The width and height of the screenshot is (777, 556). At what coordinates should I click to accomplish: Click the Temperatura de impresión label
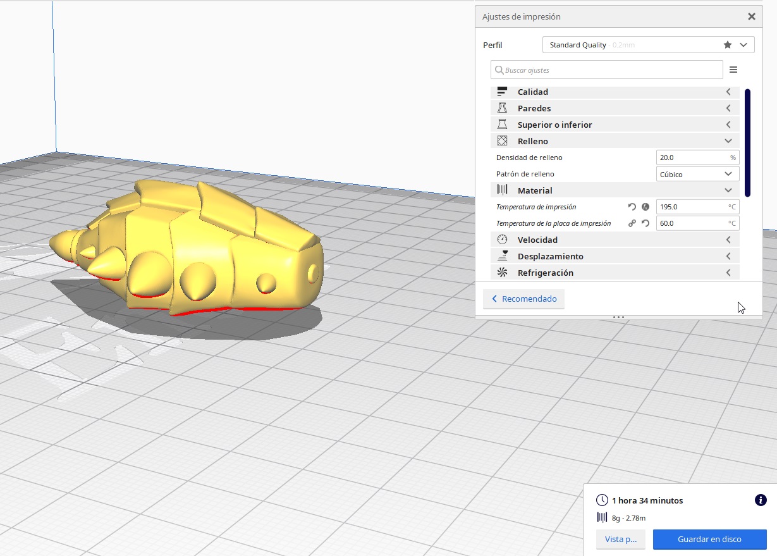(536, 207)
